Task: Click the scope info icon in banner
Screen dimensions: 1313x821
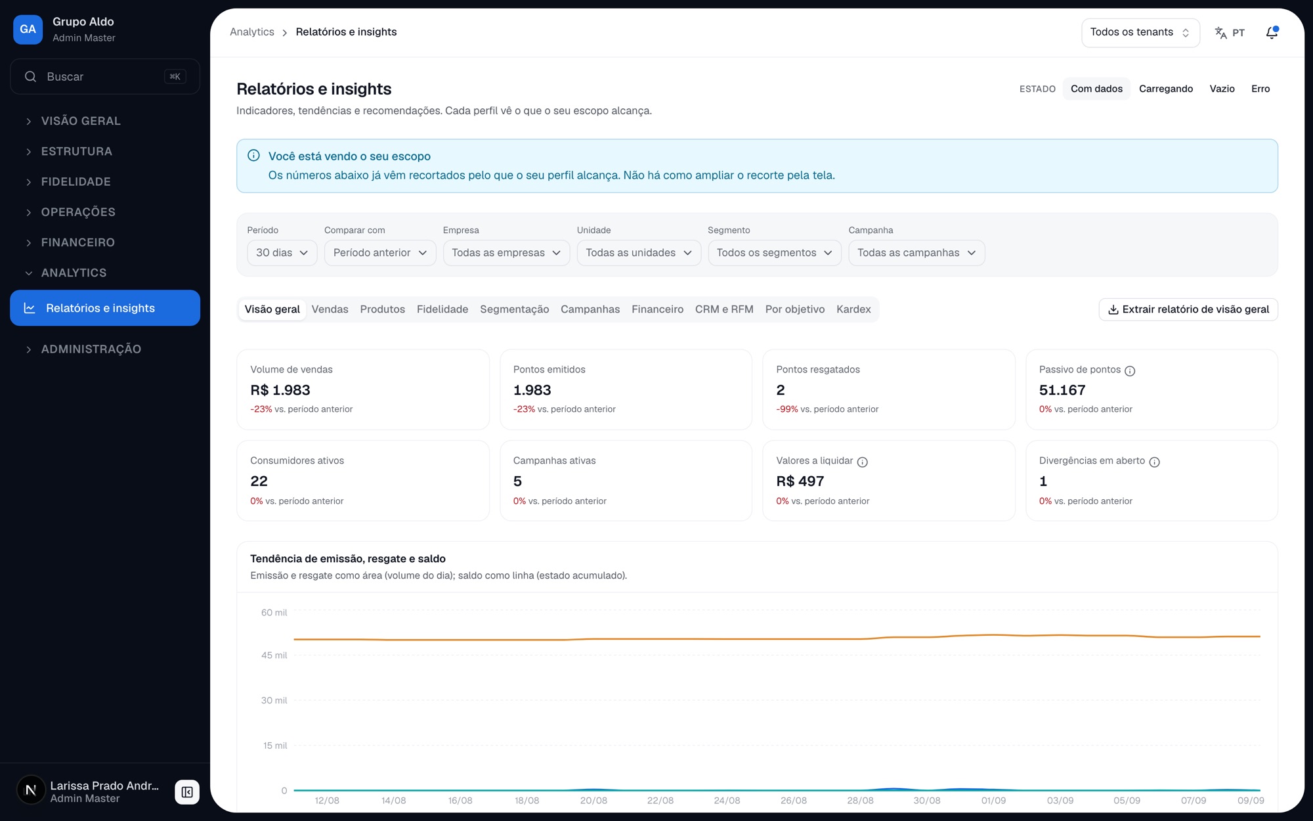Action: tap(253, 156)
